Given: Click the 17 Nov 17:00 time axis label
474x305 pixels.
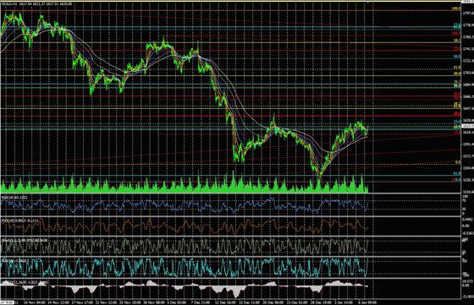Looking at the screenshot, I should point(82,302).
